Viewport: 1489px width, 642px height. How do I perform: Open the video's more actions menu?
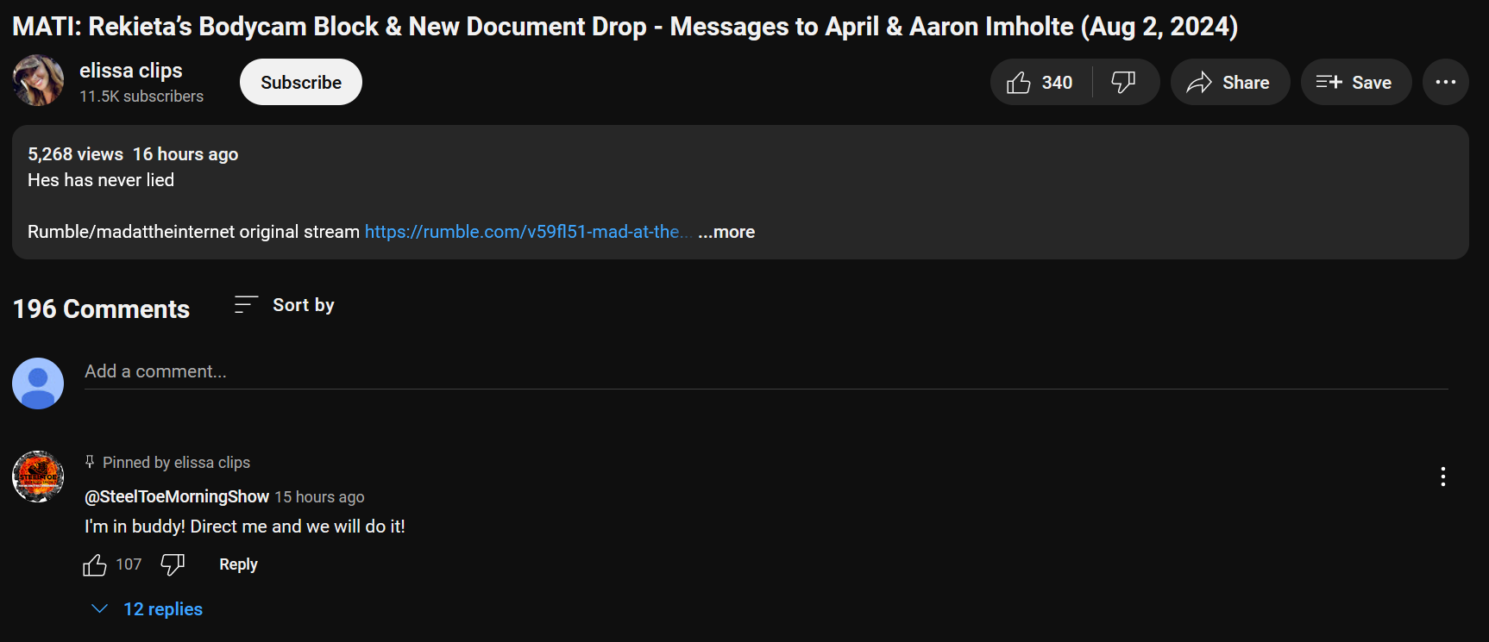point(1445,83)
